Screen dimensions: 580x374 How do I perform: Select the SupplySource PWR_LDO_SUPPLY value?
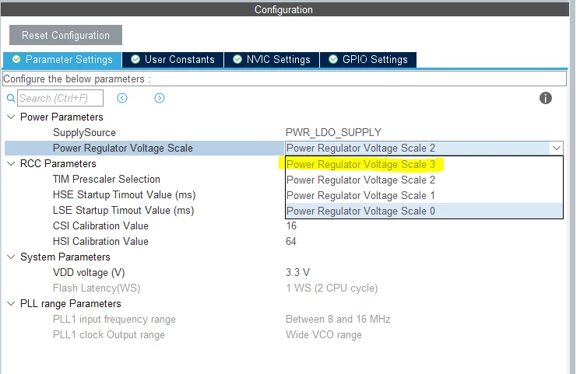(333, 132)
